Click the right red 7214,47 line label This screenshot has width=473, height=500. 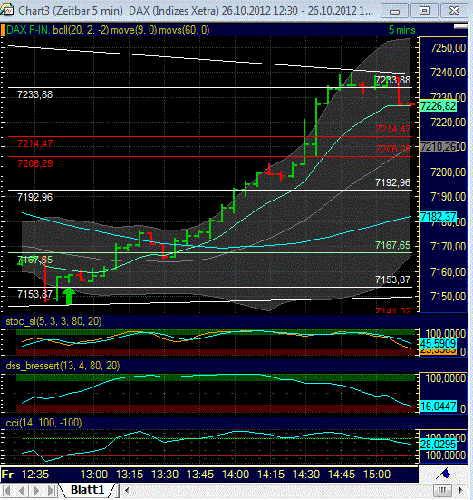(x=392, y=129)
